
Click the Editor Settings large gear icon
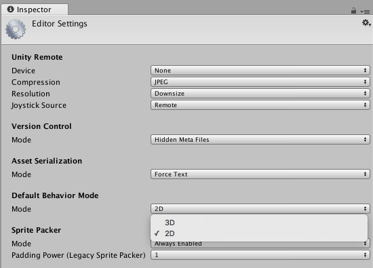16,29
